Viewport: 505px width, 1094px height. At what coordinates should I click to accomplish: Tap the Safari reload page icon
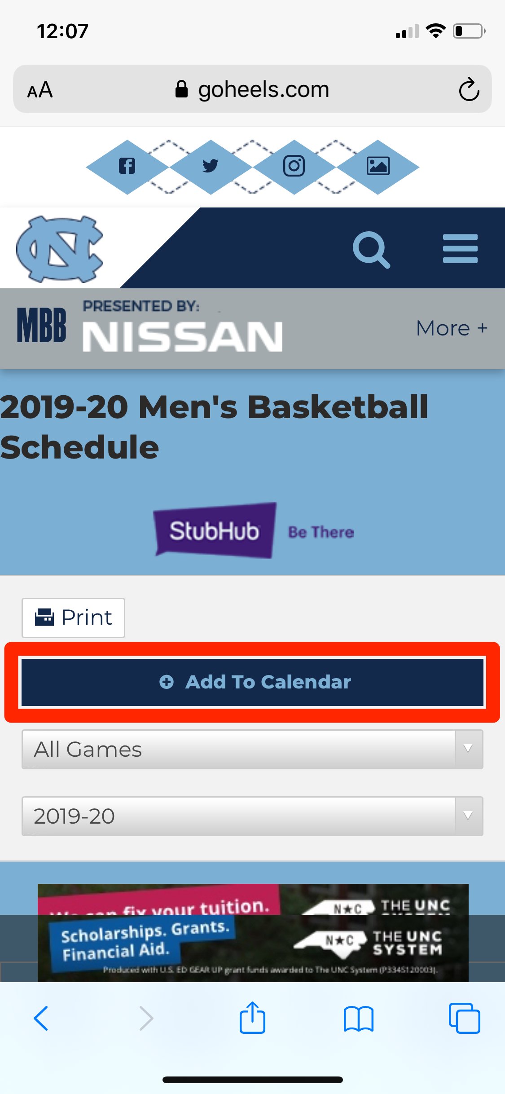tap(469, 89)
